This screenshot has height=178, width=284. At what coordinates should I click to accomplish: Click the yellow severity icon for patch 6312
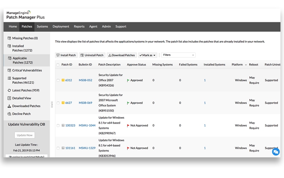click(63, 80)
